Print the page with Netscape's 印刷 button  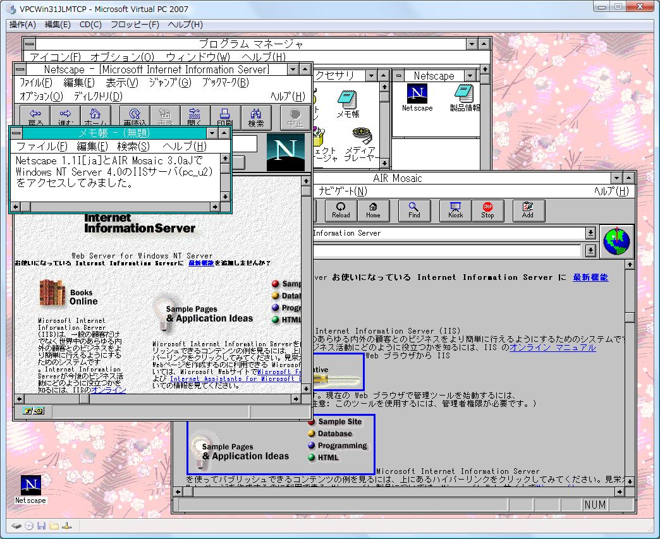coord(225,116)
